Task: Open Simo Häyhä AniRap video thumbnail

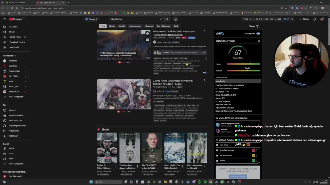Action: [x=124, y=94]
